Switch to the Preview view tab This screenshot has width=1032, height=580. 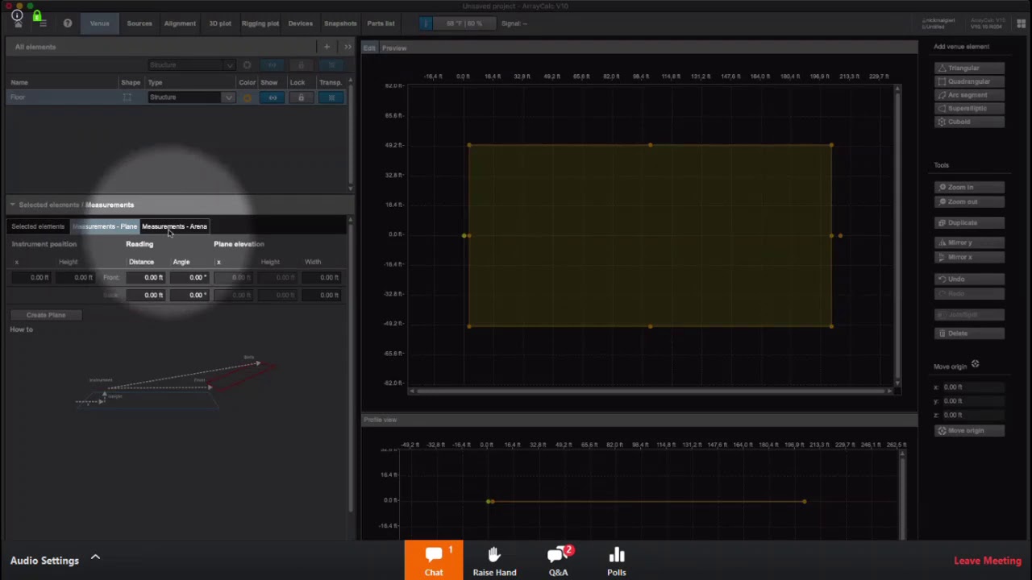394,48
